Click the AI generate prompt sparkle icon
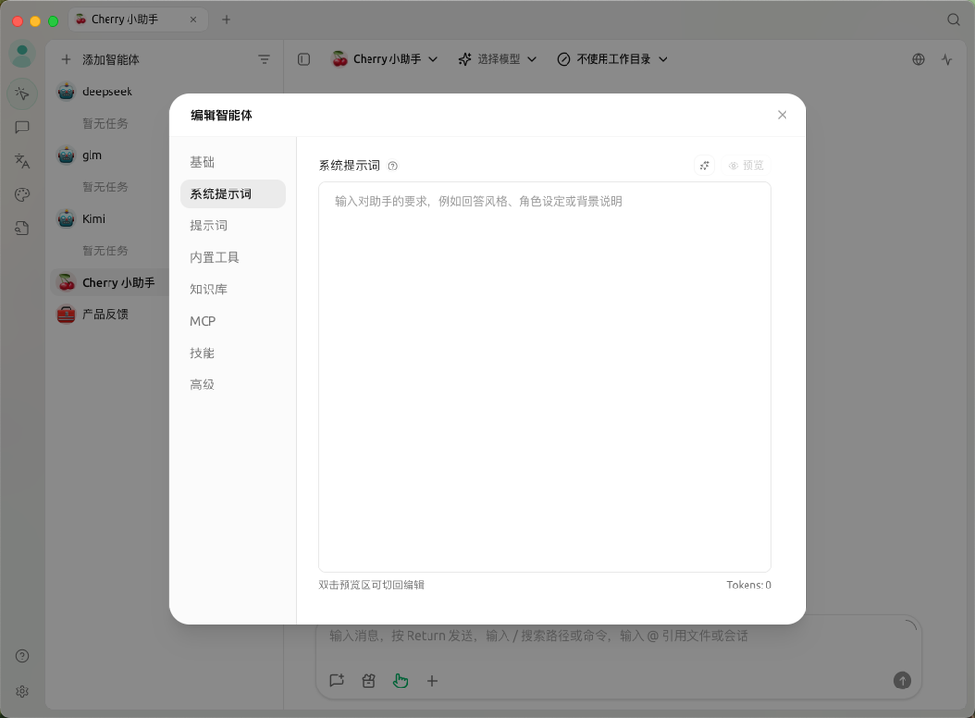The height and width of the screenshot is (718, 975). pyautogui.click(x=705, y=166)
